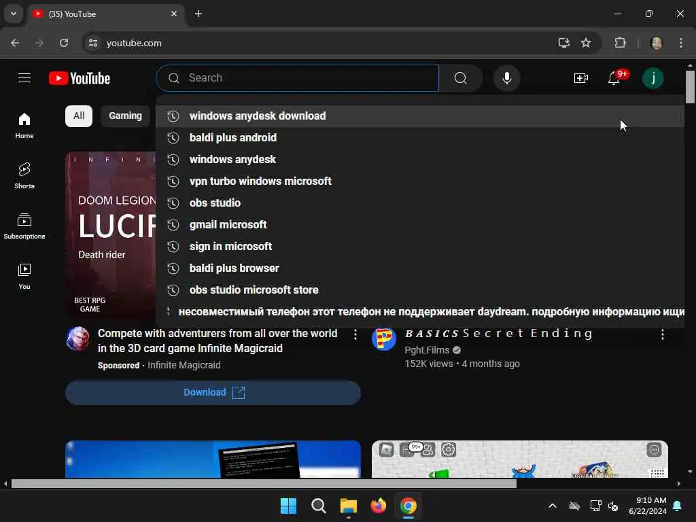Click the muted volume tray icon
Image resolution: width=696 pixels, height=522 pixels.
[x=613, y=506]
